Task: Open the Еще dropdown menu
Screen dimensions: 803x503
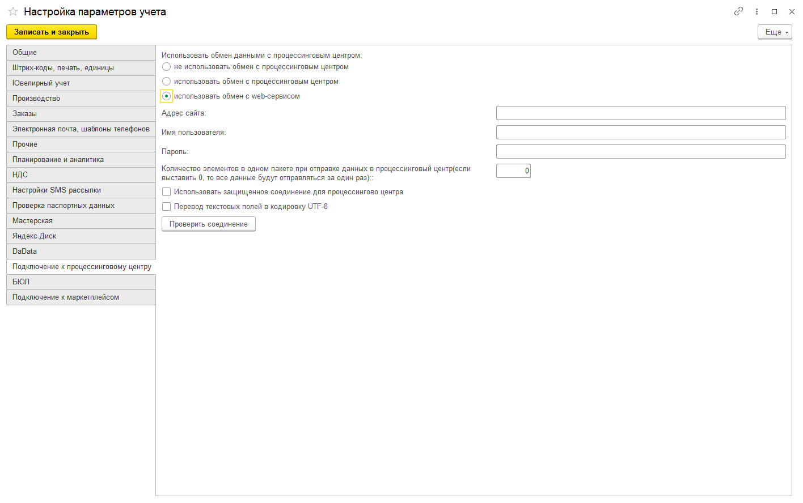Action: point(775,32)
